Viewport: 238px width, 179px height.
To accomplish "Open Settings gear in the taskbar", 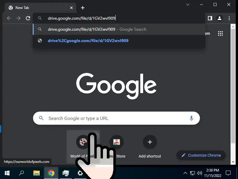I will (x=80, y=173).
